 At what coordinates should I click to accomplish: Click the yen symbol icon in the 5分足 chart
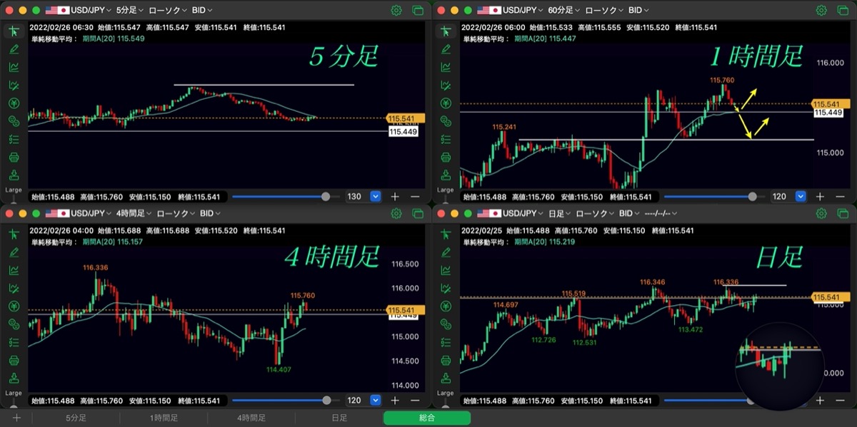14,103
